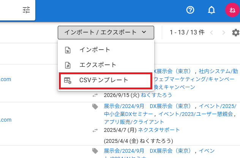Collapse the インポート / エクスポート dropdown
This screenshot has width=240, height=158.
pyautogui.click(x=106, y=33)
